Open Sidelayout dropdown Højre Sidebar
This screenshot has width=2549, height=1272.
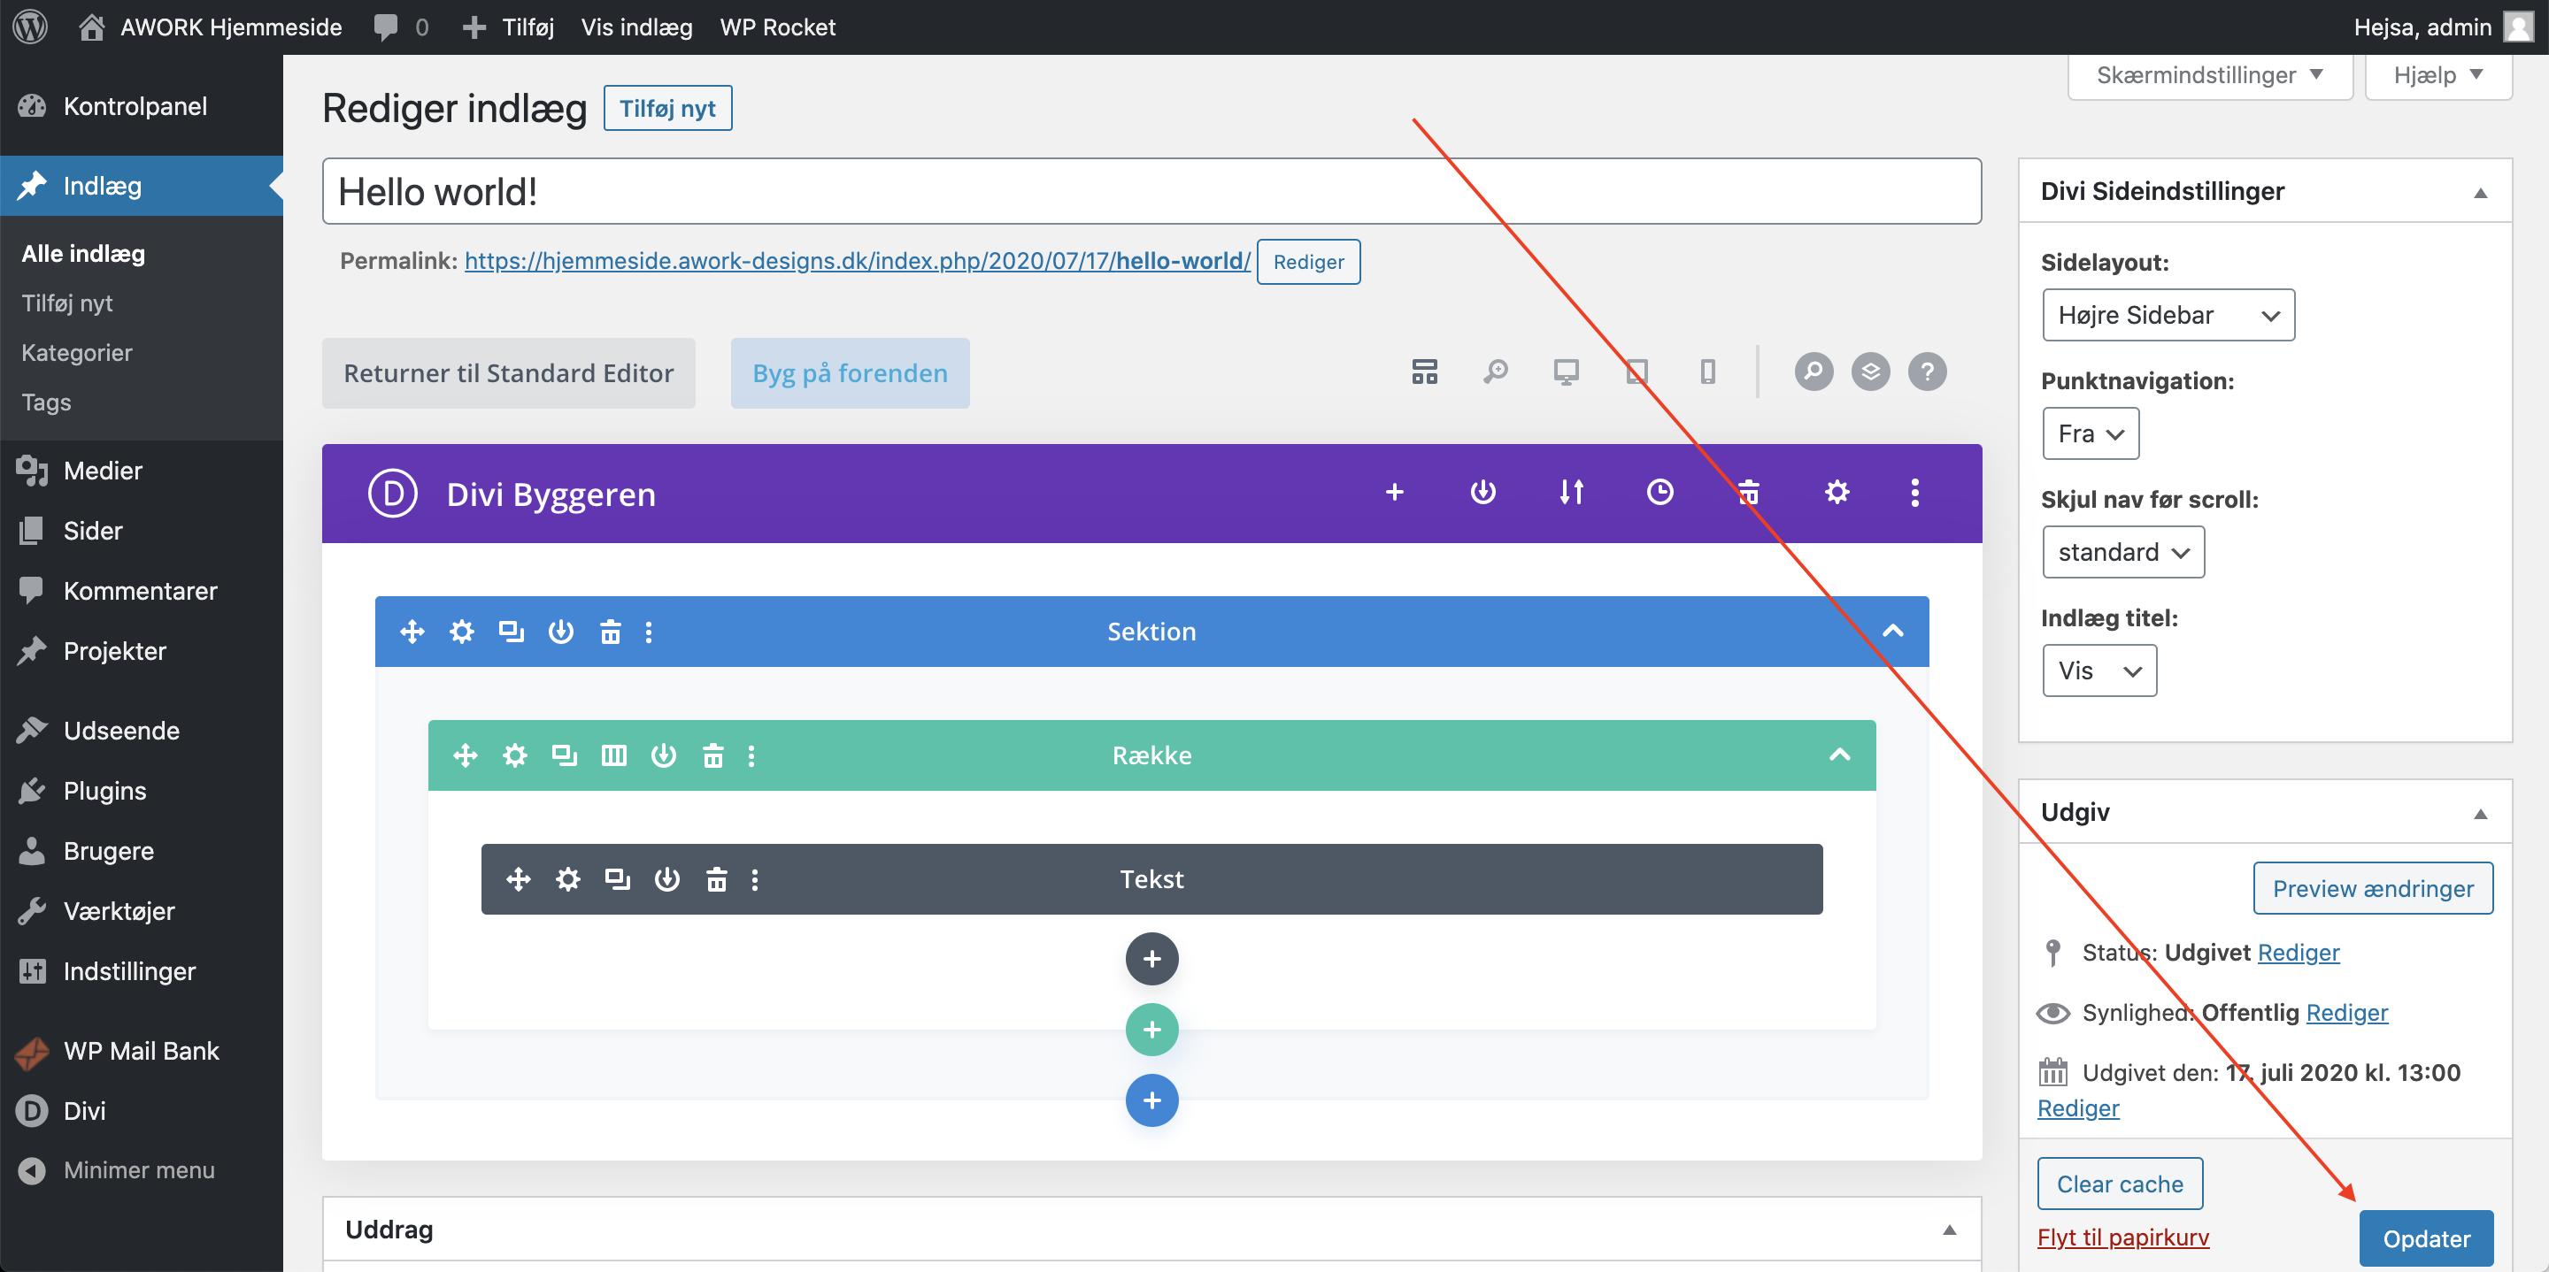2168,315
